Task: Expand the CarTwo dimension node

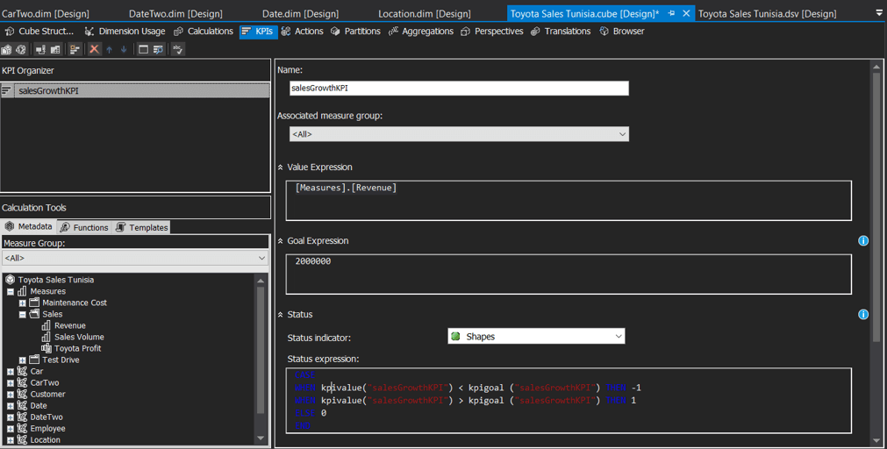Action: coord(11,383)
